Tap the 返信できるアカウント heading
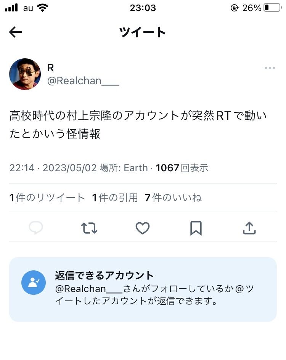Screen dimensions: 286x360 [104, 275]
